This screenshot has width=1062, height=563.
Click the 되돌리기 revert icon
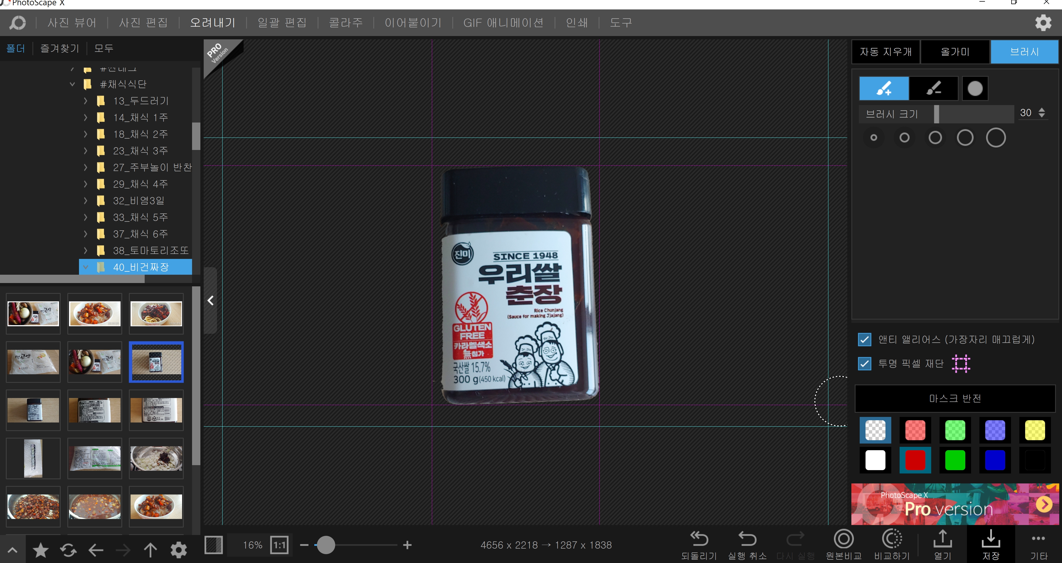tap(699, 538)
